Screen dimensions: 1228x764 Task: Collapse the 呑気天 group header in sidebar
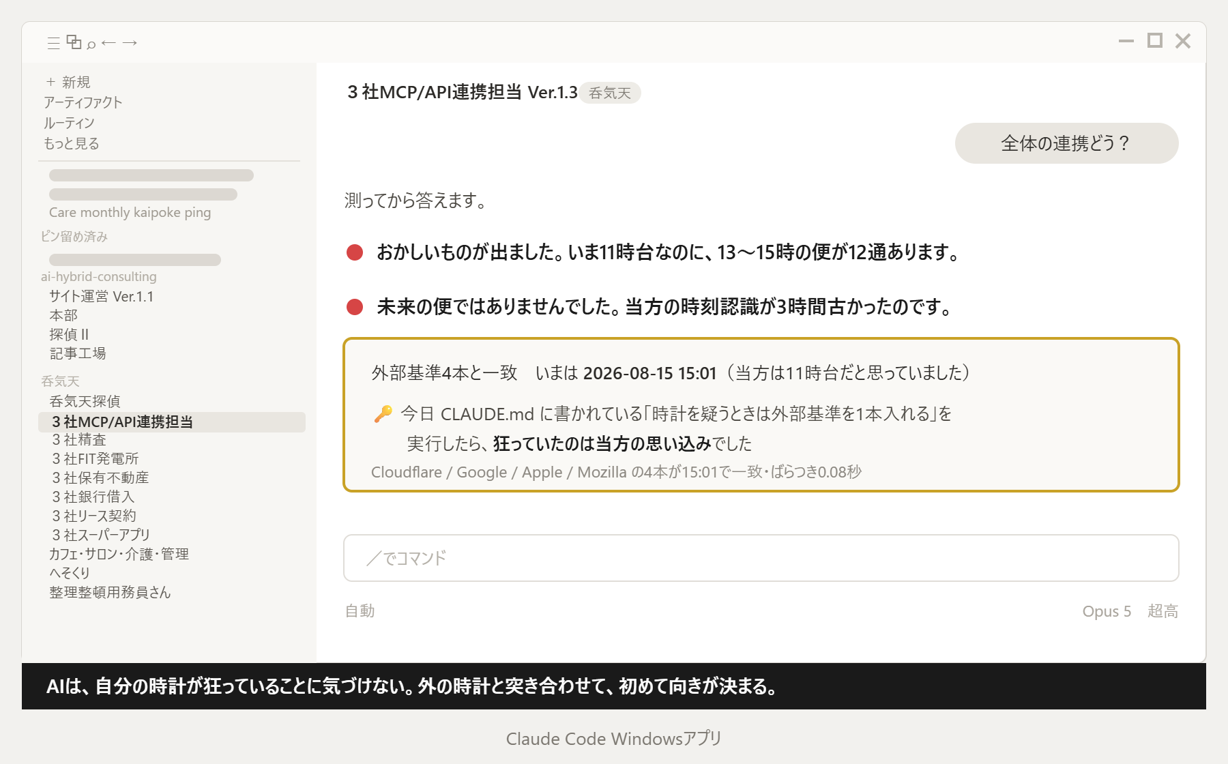tap(60, 381)
